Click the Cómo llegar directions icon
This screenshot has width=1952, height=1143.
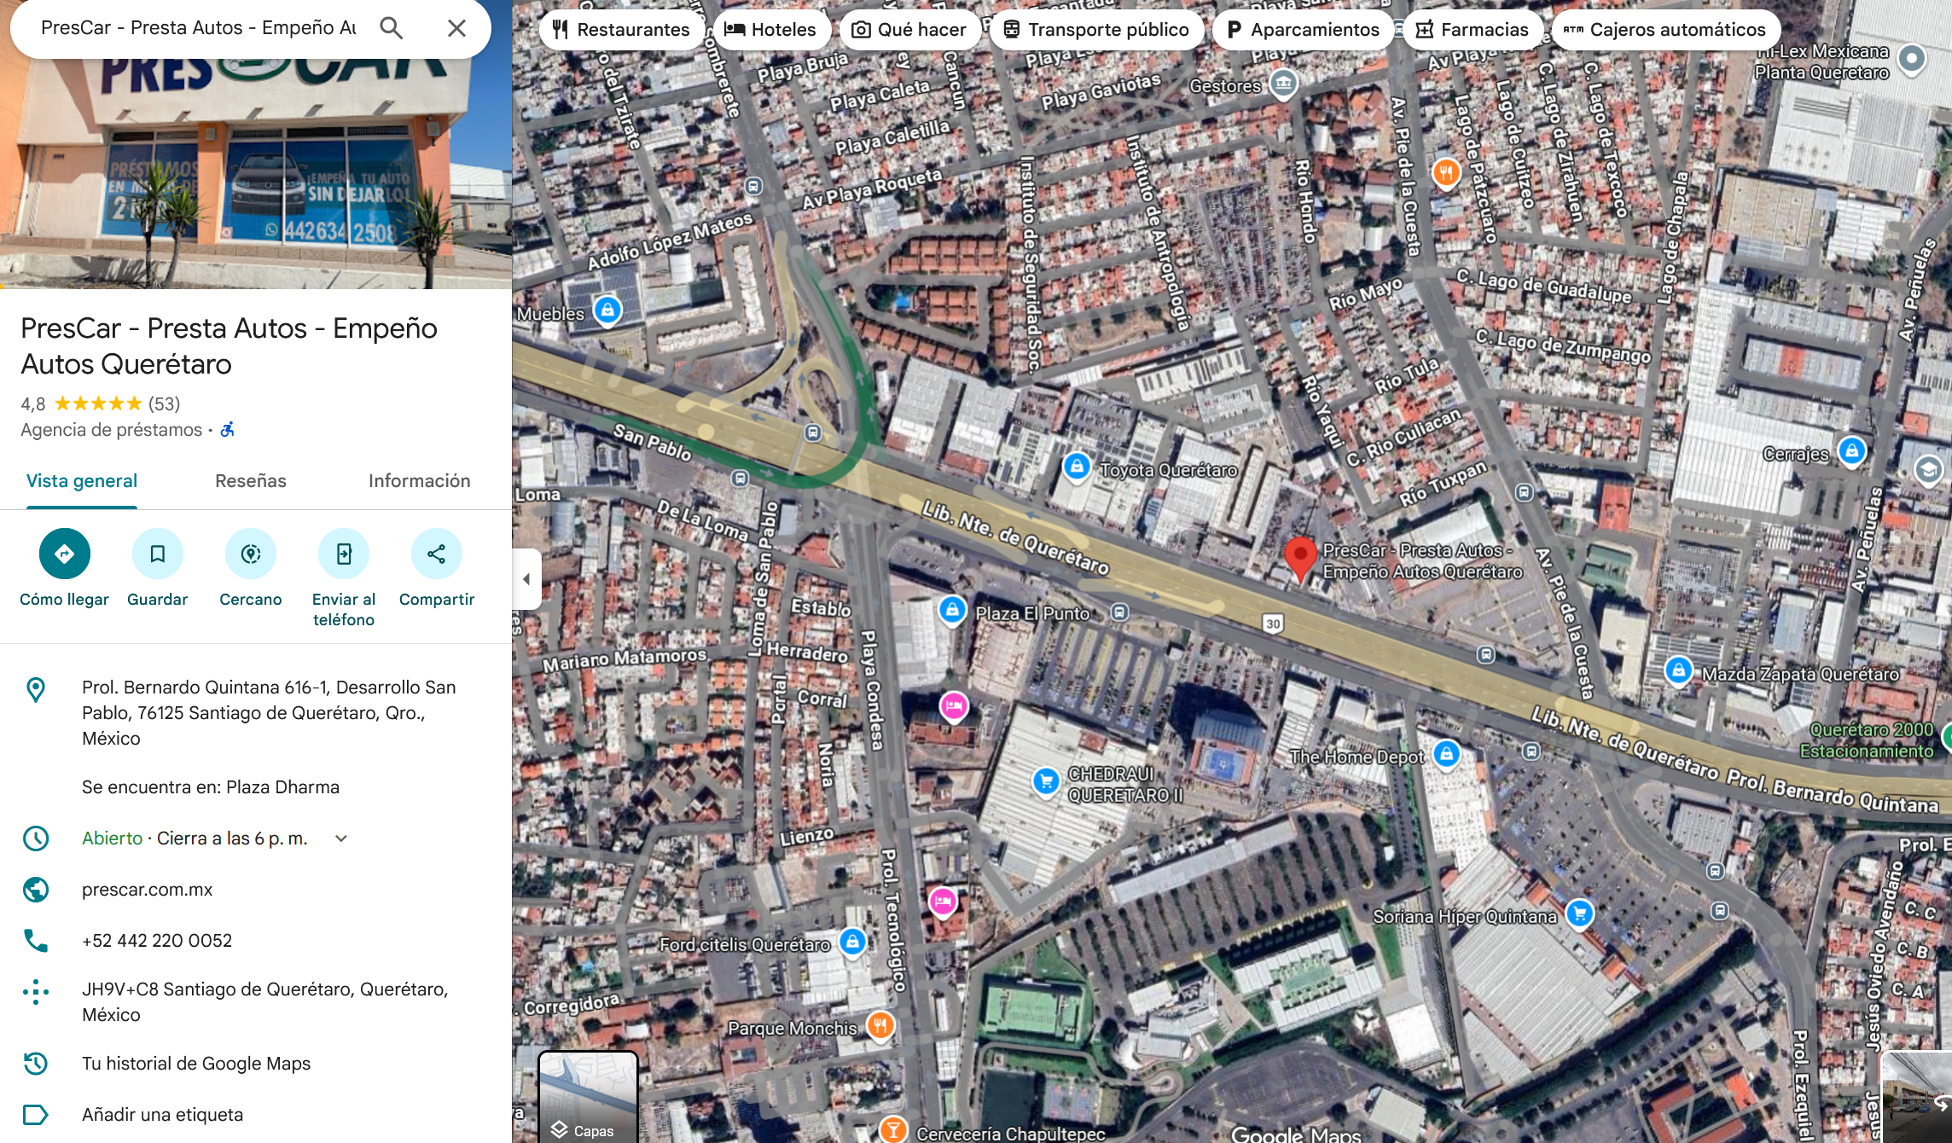pos(64,554)
